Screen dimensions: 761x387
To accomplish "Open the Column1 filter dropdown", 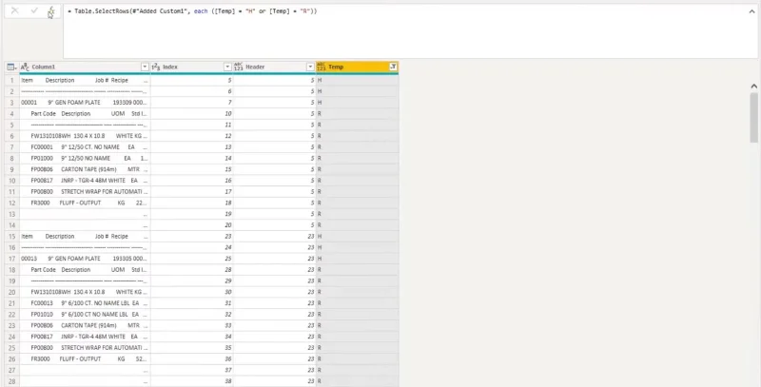I will point(145,67).
